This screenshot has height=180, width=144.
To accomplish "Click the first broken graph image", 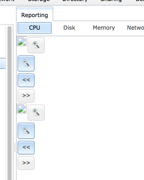I will point(22,41).
